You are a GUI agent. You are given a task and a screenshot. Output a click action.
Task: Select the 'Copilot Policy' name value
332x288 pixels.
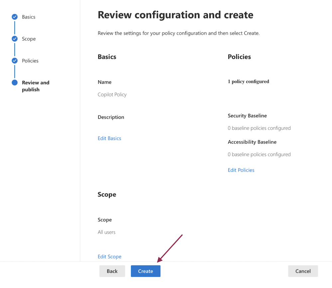pos(112,95)
